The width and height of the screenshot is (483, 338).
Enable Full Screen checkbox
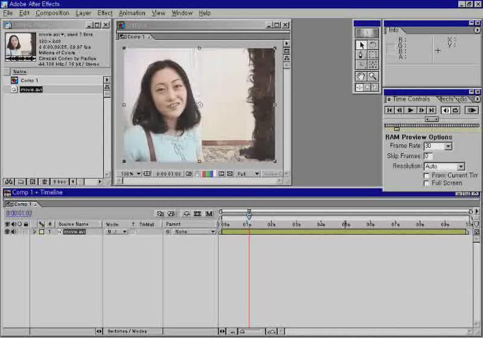click(x=427, y=184)
